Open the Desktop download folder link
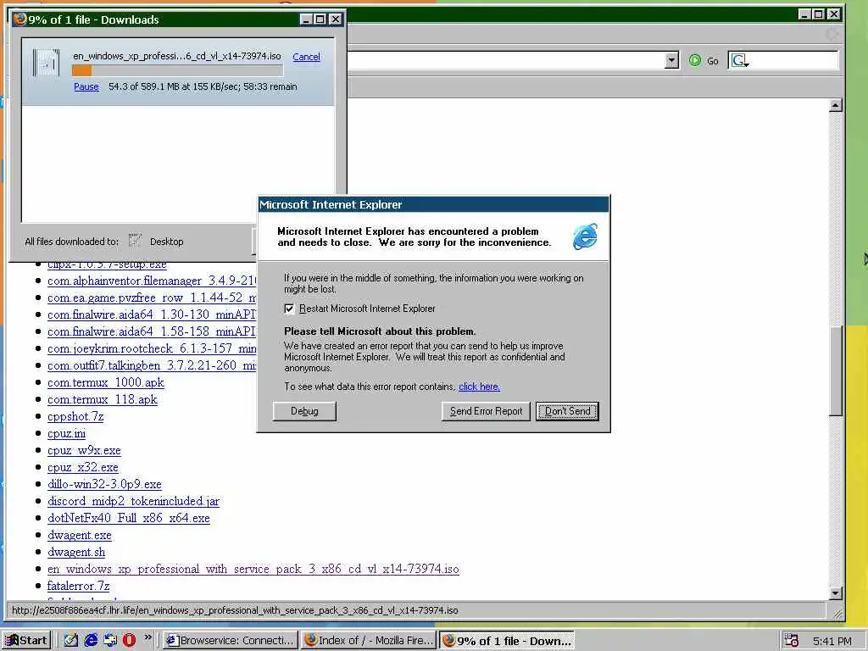The width and height of the screenshot is (868, 651). click(167, 242)
